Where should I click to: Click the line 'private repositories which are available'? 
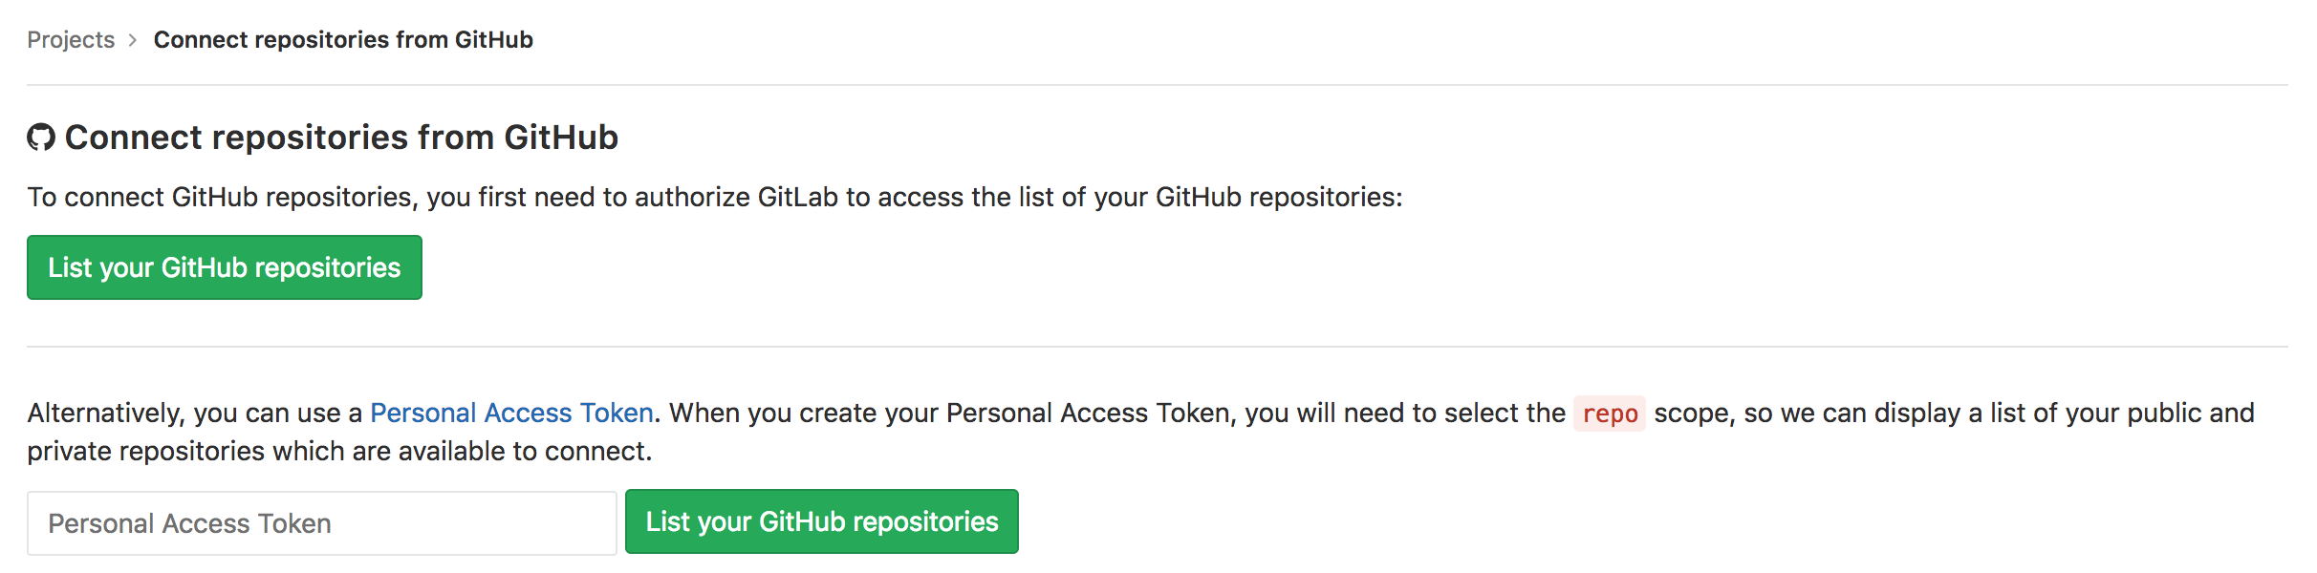point(338,451)
